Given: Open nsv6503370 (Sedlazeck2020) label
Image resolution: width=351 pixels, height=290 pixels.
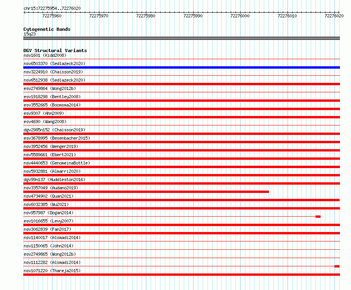Looking at the screenshot, I should click(x=54, y=64).
